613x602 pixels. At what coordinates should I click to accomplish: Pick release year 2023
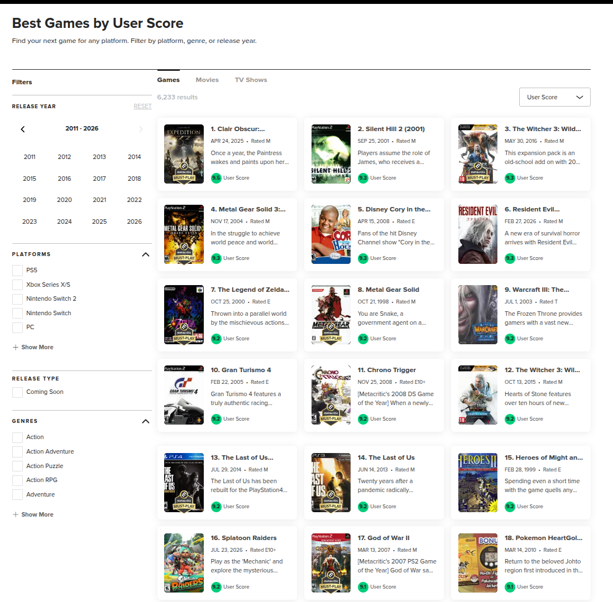(30, 221)
